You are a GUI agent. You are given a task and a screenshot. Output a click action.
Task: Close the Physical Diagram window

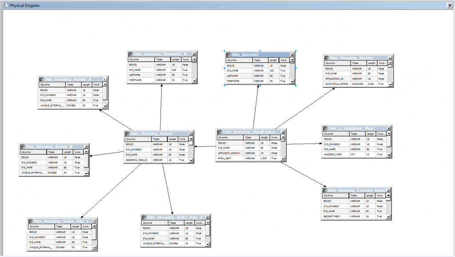coord(449,5)
